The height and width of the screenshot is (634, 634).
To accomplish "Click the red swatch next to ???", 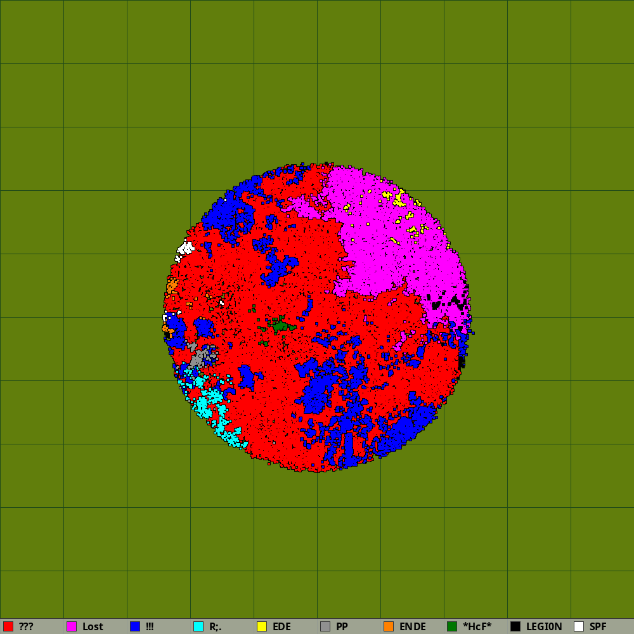I will tap(8, 626).
